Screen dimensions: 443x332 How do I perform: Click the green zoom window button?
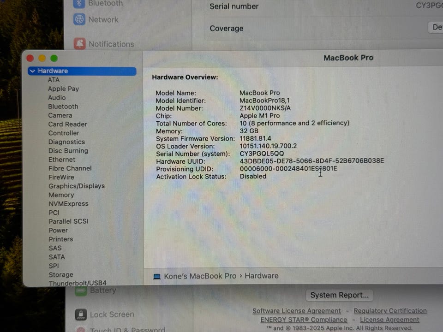click(54, 58)
